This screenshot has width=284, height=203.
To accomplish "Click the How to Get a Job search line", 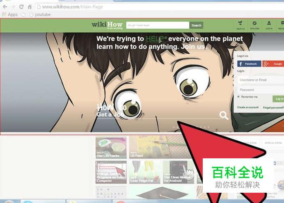I will point(158,114).
